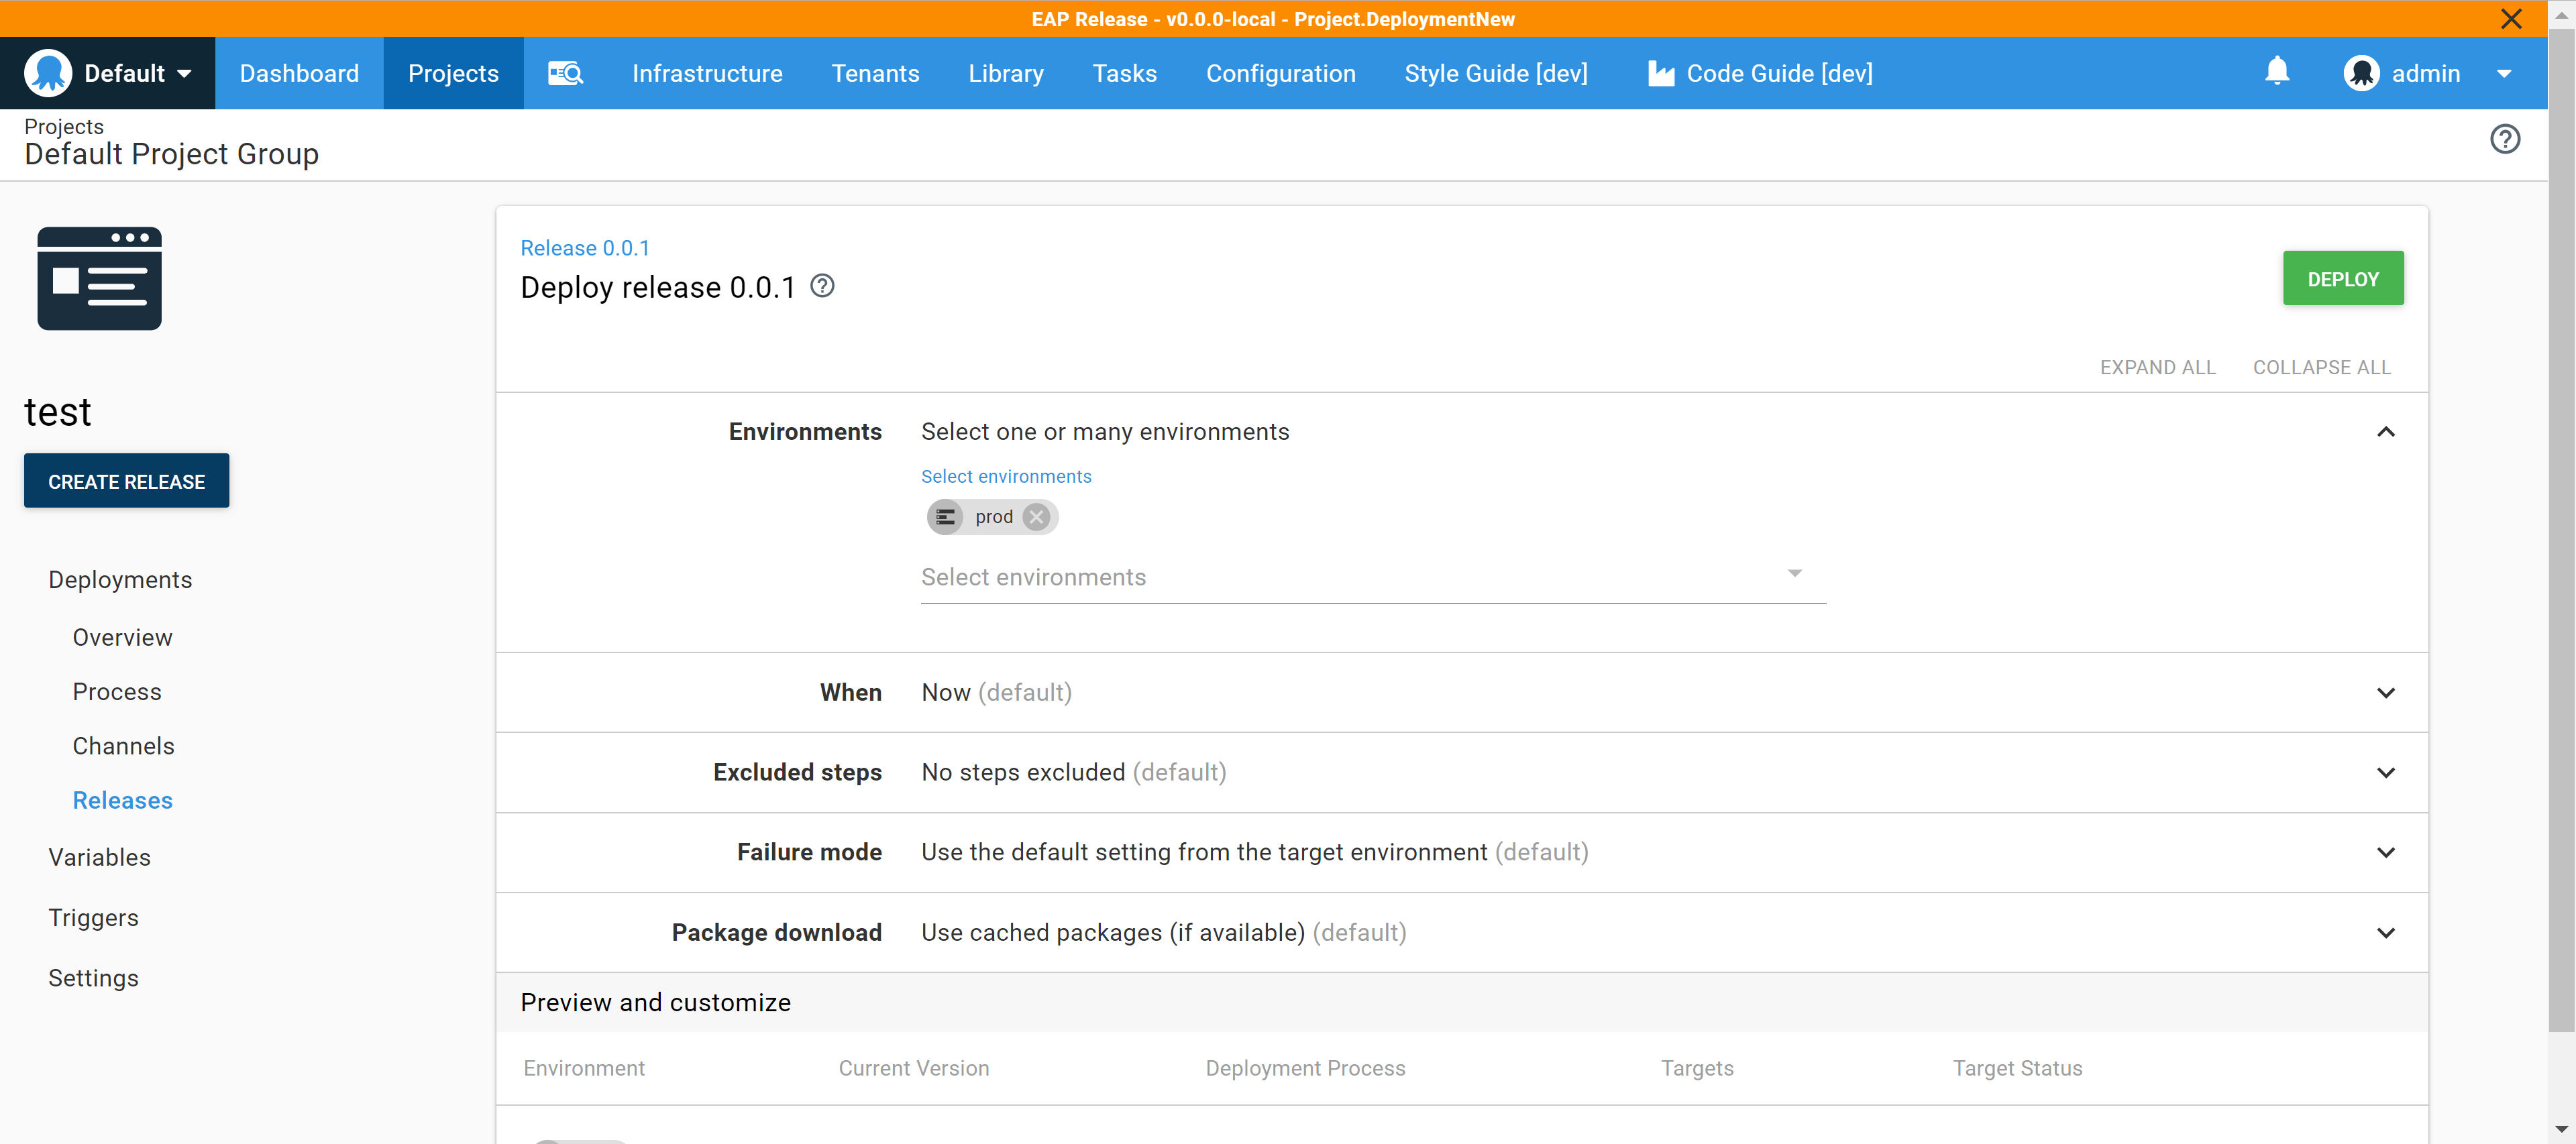
Task: Click help icon beside Deploy release 0.0.1
Action: coord(822,286)
